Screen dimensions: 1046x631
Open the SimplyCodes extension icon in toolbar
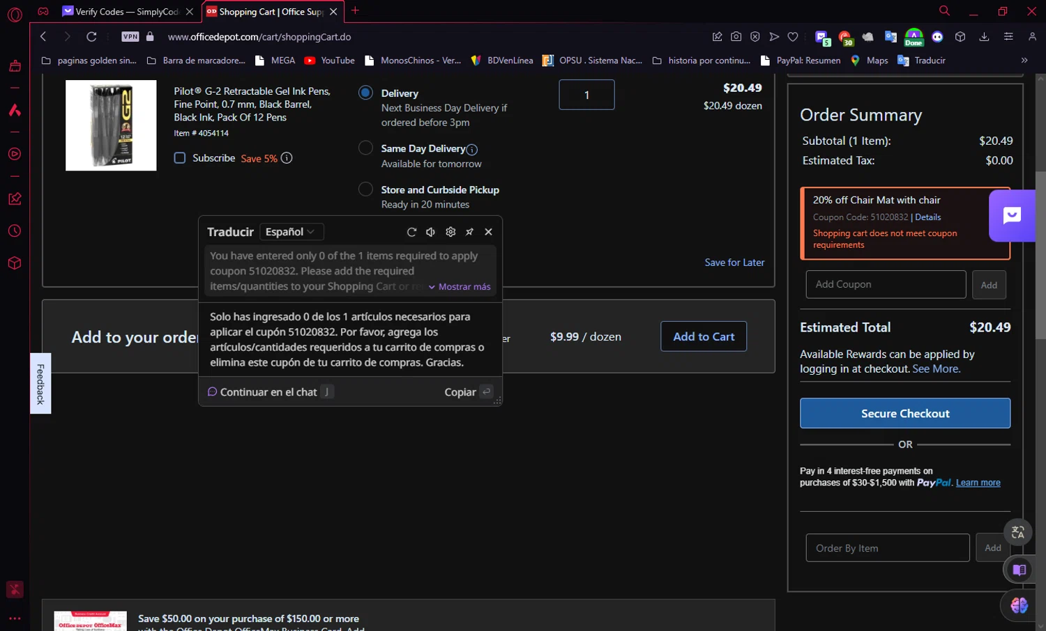pyautogui.click(x=822, y=38)
